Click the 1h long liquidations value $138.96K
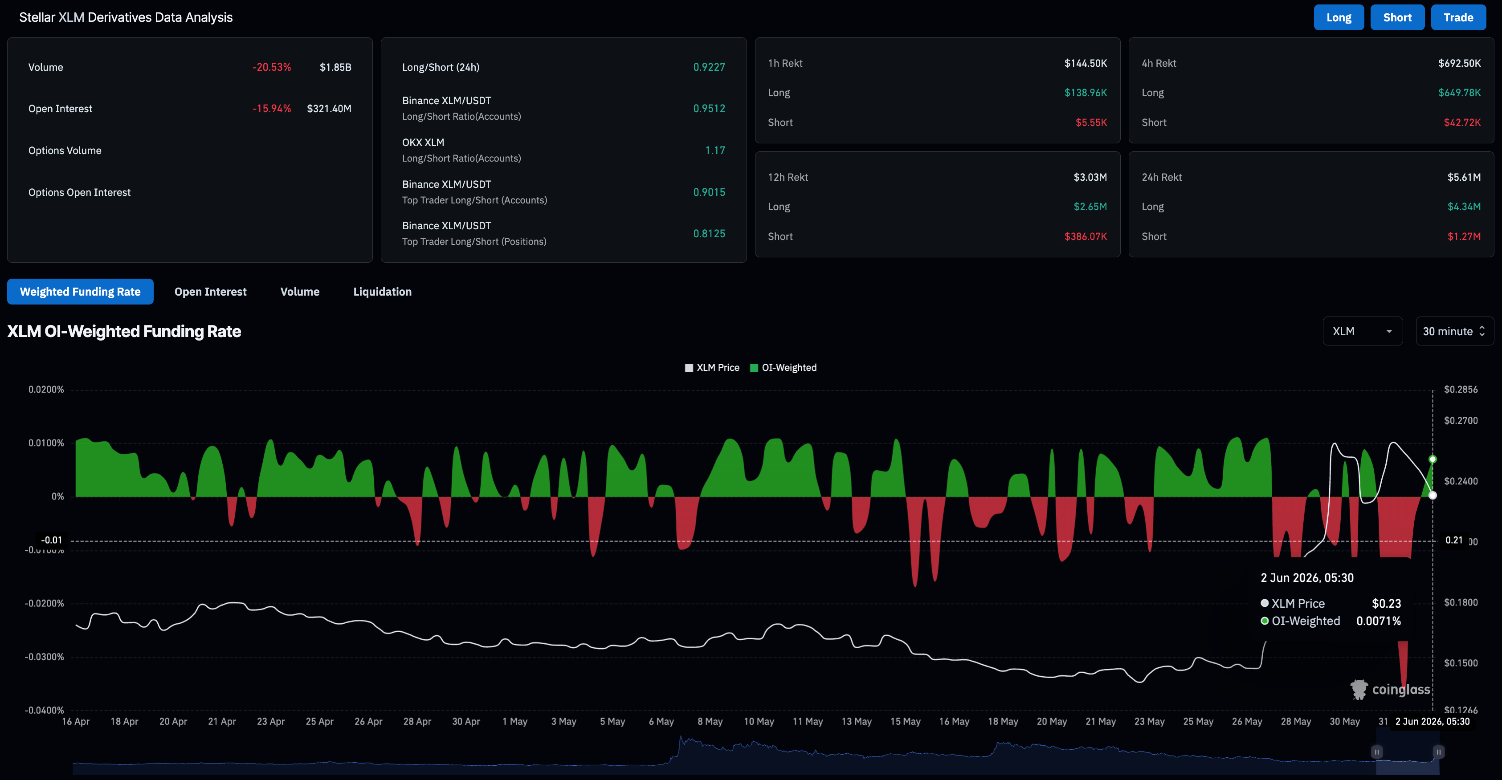Image resolution: width=1502 pixels, height=780 pixels. click(x=1086, y=93)
